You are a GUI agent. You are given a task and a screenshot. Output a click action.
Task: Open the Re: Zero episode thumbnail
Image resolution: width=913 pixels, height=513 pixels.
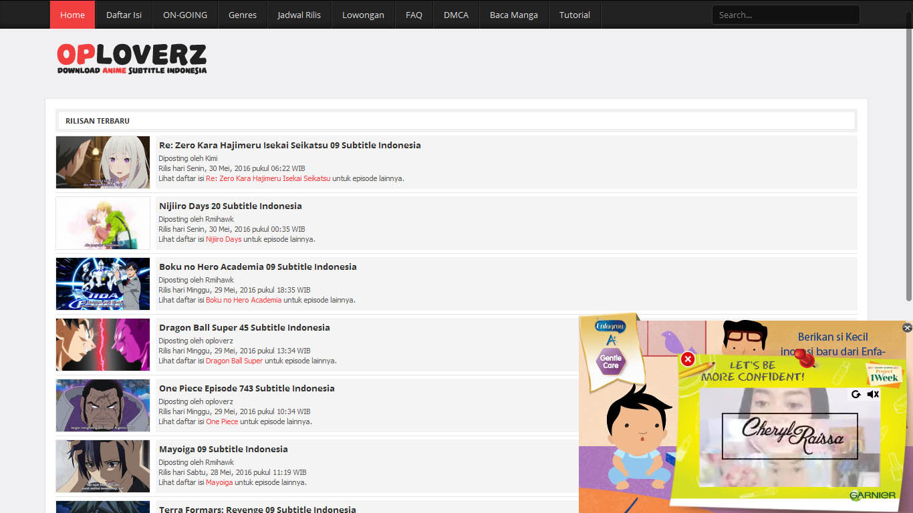[x=103, y=162]
